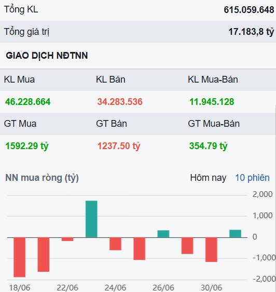Click the small red bar for 22/06
Viewport: 276px width, 292px height.
click(67, 239)
